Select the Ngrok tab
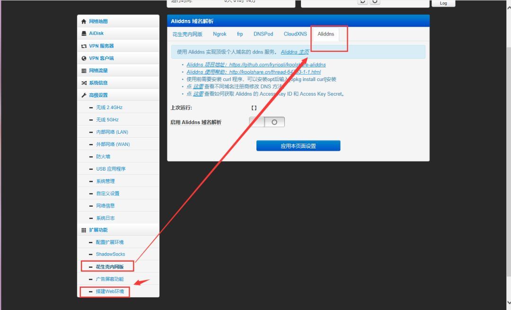 (220, 34)
